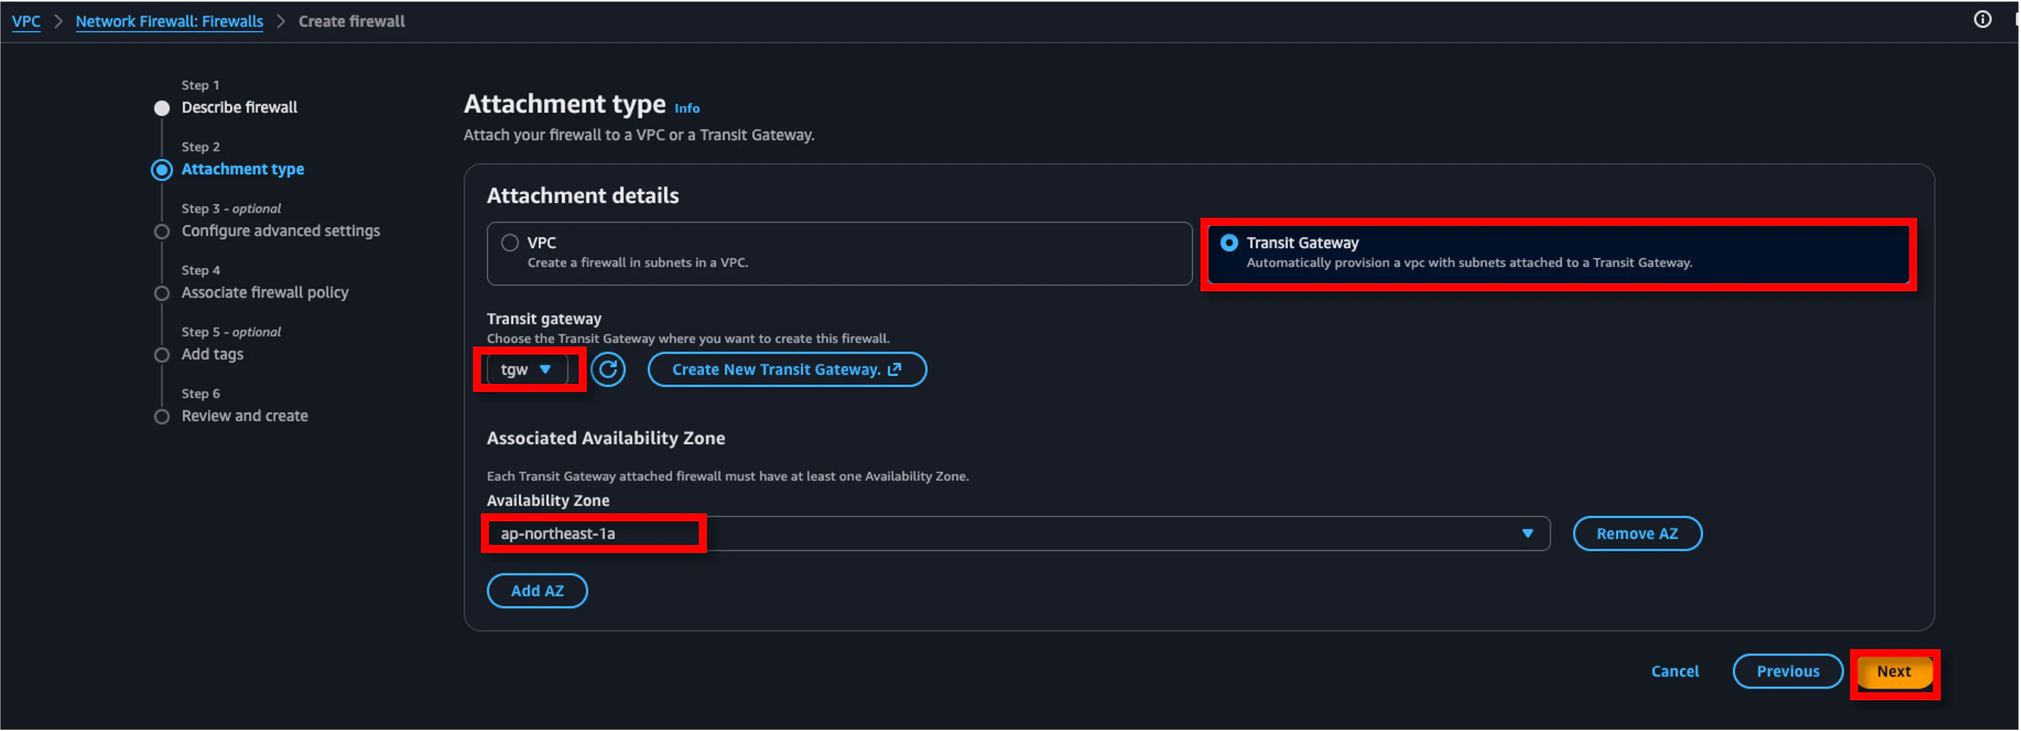The image size is (2021, 731).
Task: Refresh the Transit gateway list
Action: click(608, 369)
